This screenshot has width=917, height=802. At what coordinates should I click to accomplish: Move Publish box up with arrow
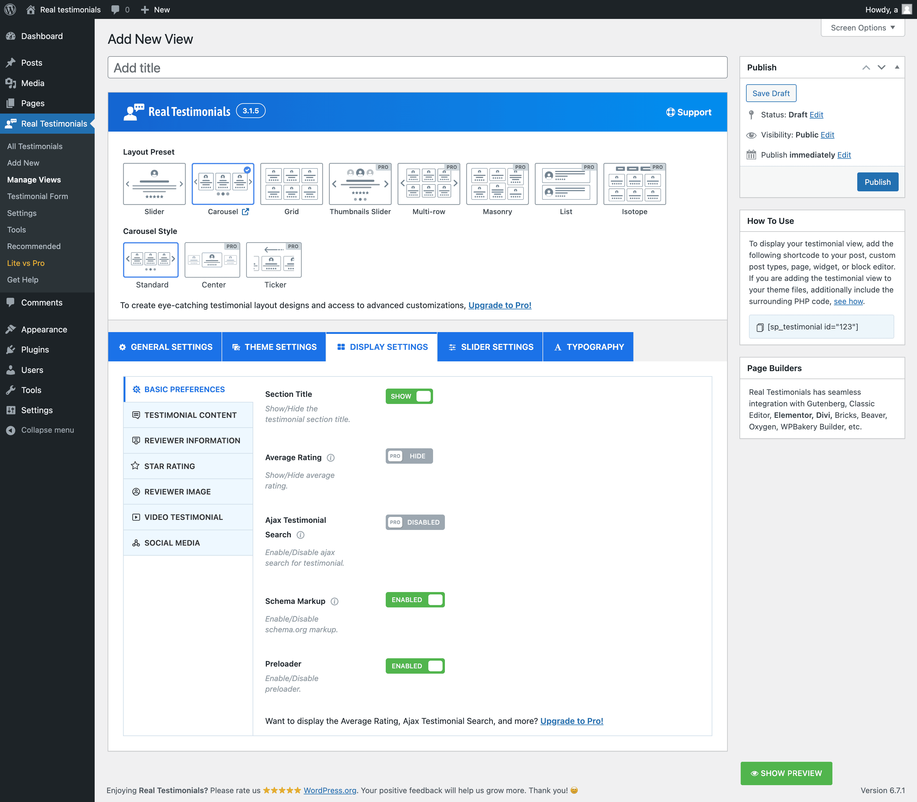[x=866, y=67]
